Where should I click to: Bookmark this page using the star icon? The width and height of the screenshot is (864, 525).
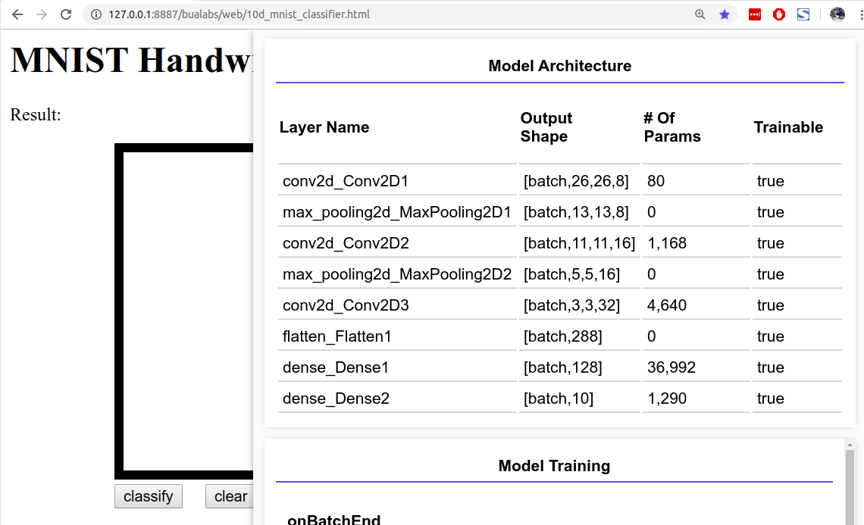pyautogui.click(x=725, y=14)
